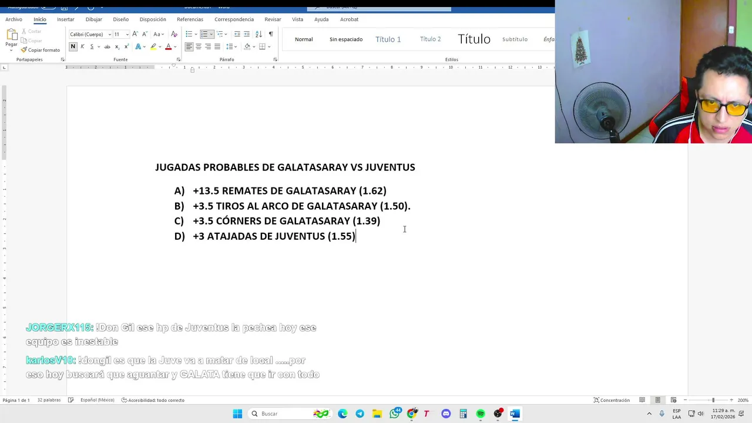
Task: Open Calibri (Cuerpo) font dropdown
Action: [x=109, y=34]
